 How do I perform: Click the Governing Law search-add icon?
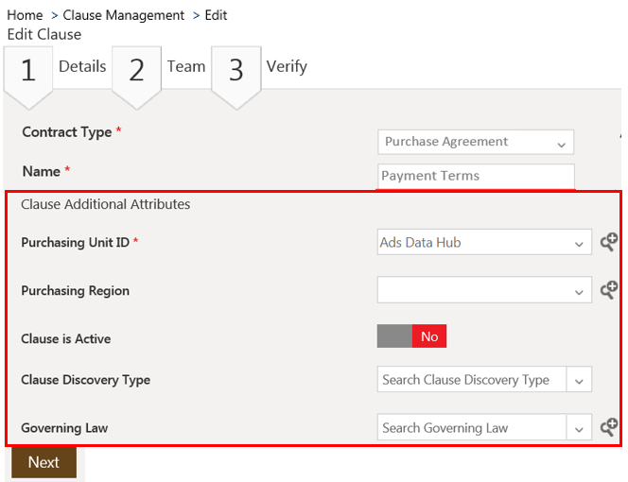point(609,427)
